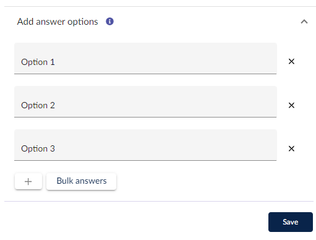Click the 'Option 2' text to edit it
This screenshot has width=316, height=240.
coord(38,105)
